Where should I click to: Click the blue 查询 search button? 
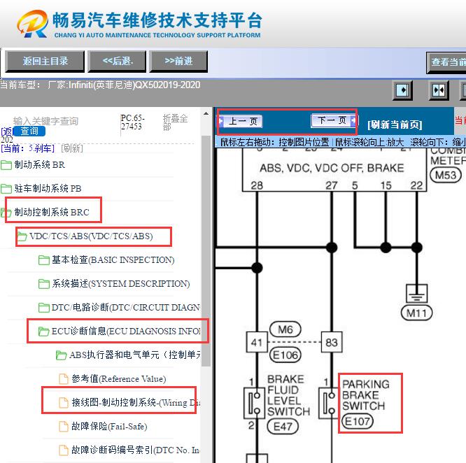[29, 131]
